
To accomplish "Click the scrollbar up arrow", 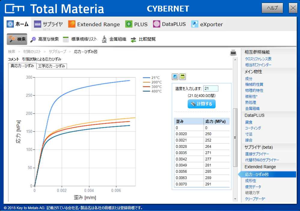I will coord(235,60).
